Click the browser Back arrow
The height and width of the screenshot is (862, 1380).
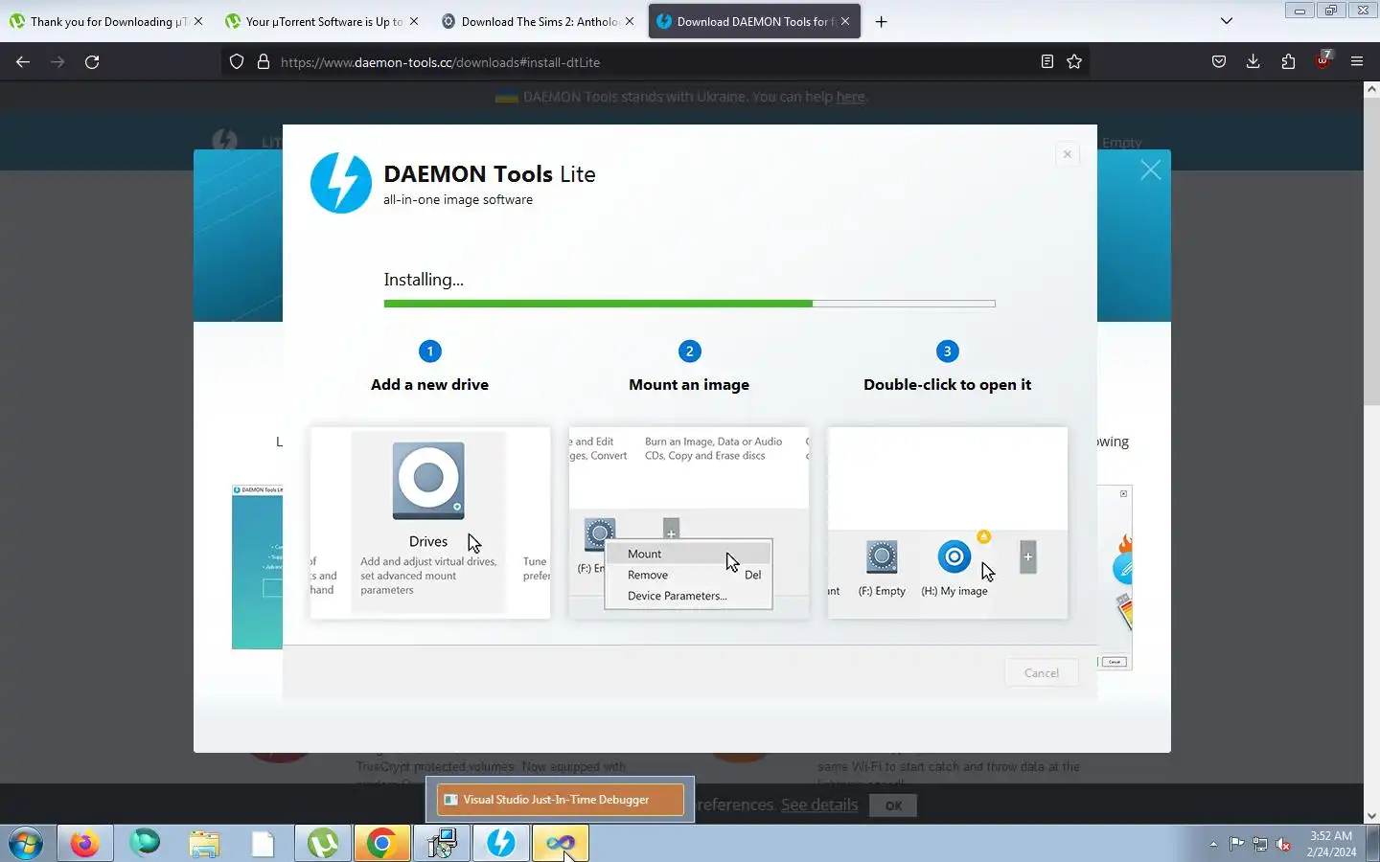[x=23, y=61]
